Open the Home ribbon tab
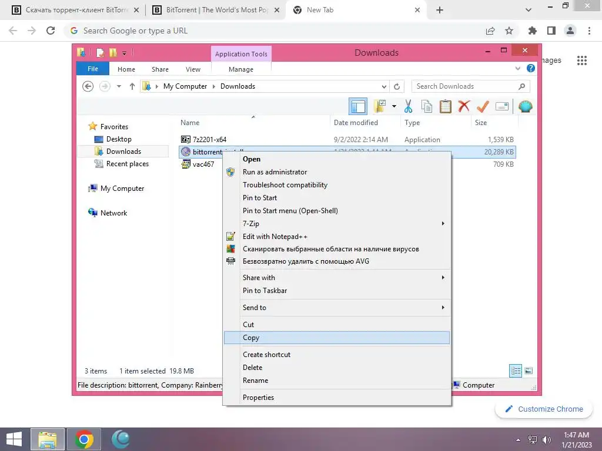Screen dimensions: 602x451 126,69
